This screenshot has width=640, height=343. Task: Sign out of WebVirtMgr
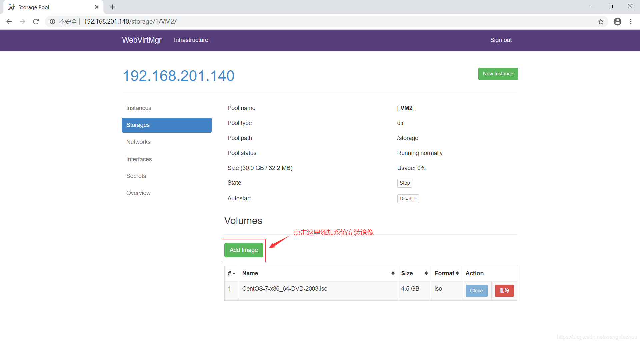pyautogui.click(x=501, y=40)
